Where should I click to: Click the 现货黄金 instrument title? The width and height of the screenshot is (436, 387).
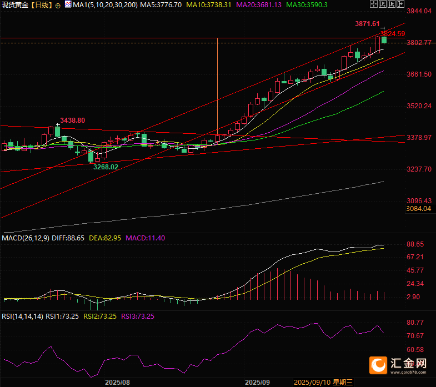coord(15,5)
